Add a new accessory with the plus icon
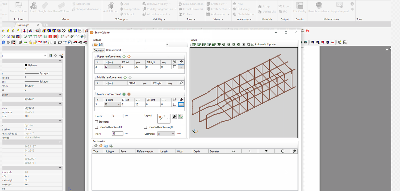This screenshot has height=191, width=400. pos(96,146)
